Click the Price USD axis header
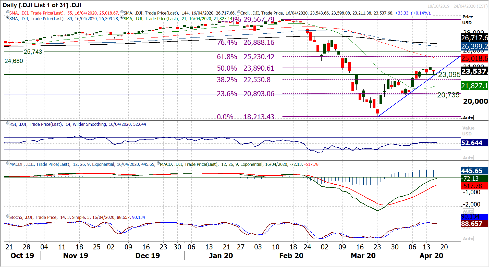 [468, 20]
